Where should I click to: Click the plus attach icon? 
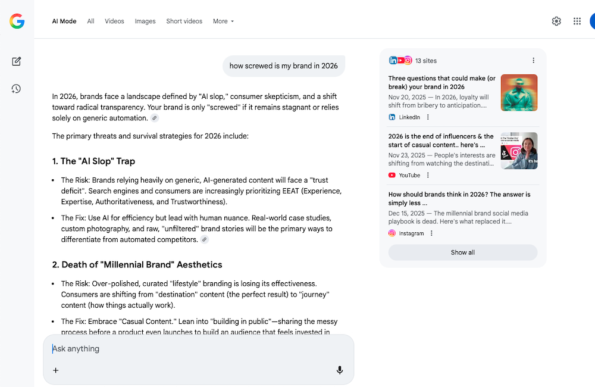pyautogui.click(x=56, y=370)
